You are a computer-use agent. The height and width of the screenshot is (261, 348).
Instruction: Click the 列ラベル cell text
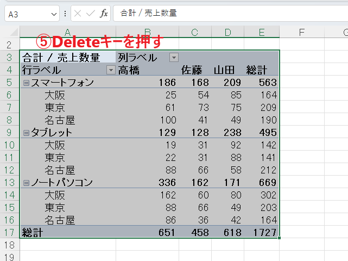(x=137, y=58)
